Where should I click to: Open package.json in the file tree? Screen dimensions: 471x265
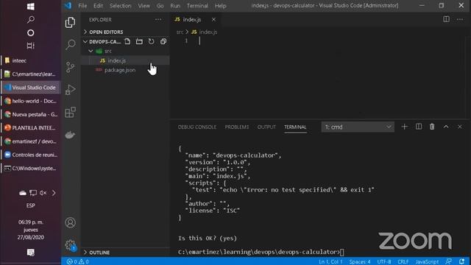click(x=125, y=70)
